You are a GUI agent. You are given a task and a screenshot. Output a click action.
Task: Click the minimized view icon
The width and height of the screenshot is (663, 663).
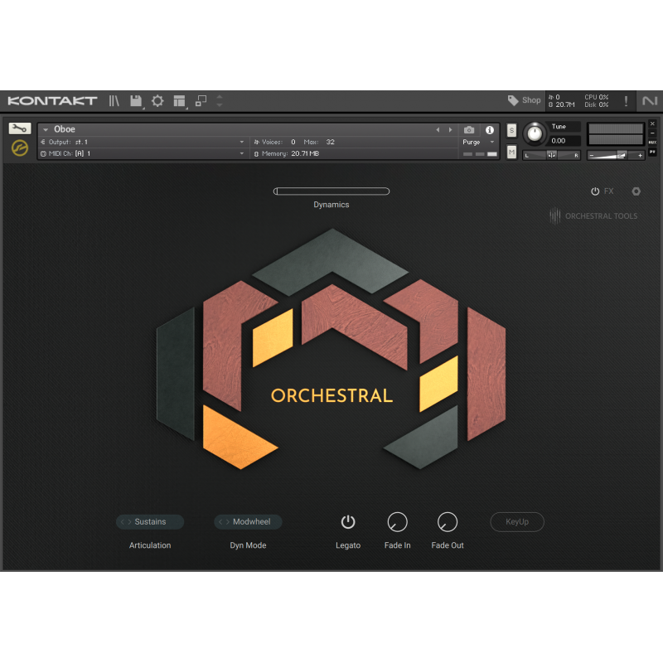click(x=201, y=100)
